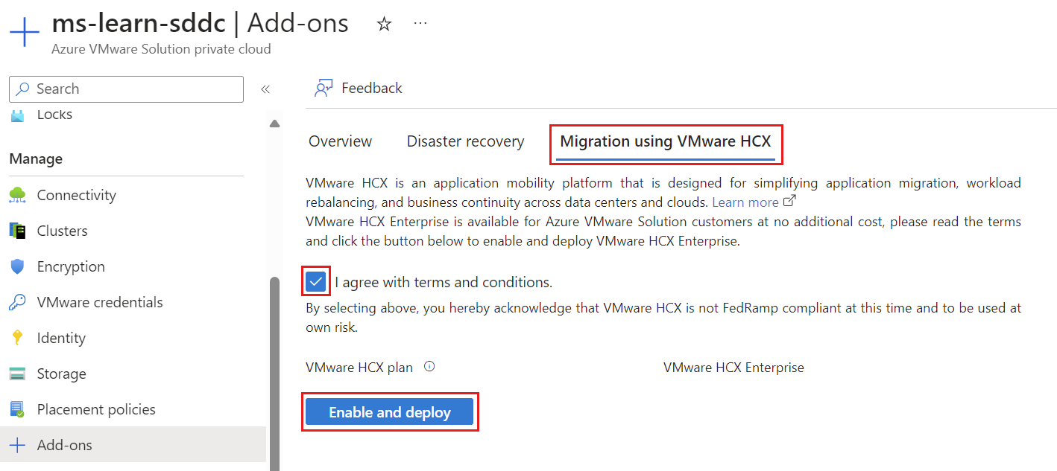The width and height of the screenshot is (1057, 471).
Task: Open VMware credentials settings
Action: click(x=16, y=301)
